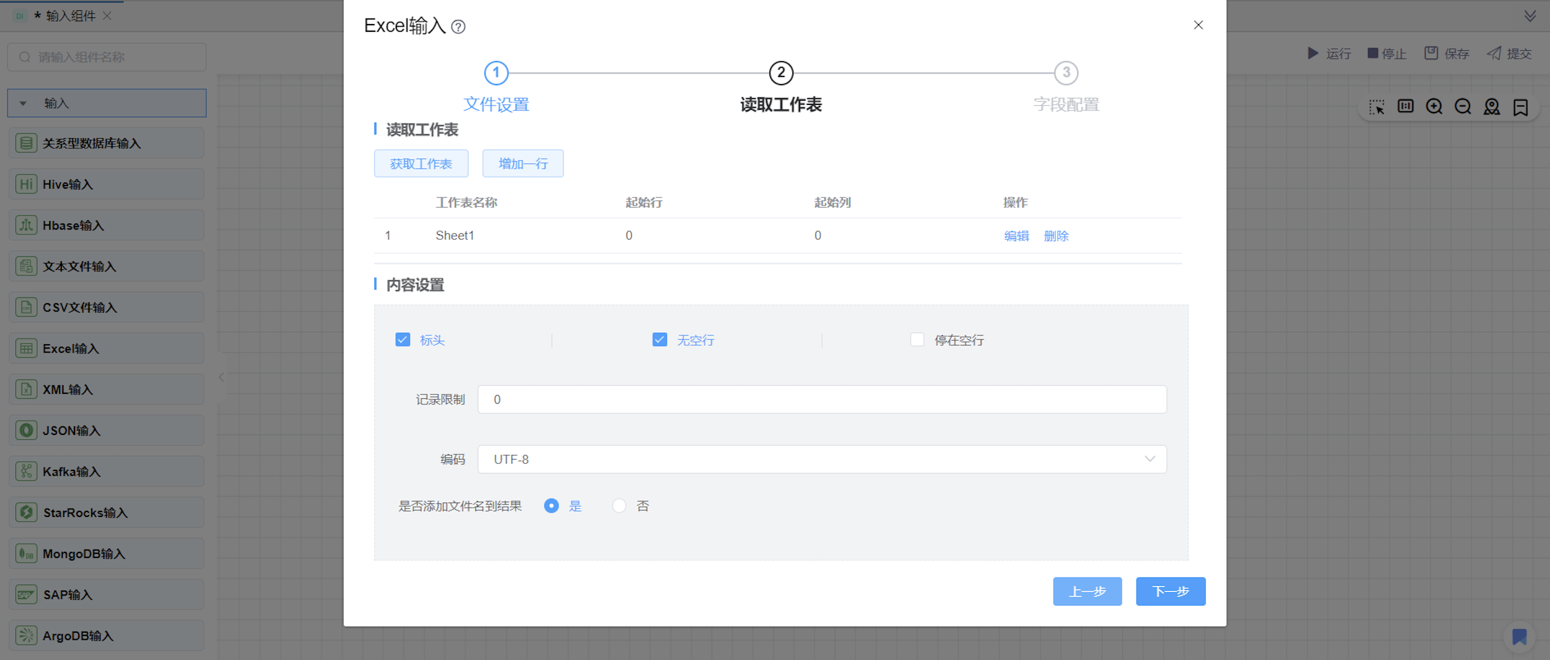
Task: Click the 记录限制 input field
Action: [x=821, y=399]
